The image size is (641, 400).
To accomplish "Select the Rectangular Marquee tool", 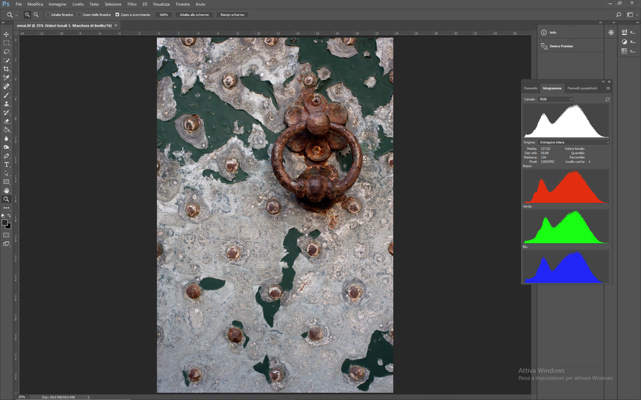I will pyautogui.click(x=7, y=43).
